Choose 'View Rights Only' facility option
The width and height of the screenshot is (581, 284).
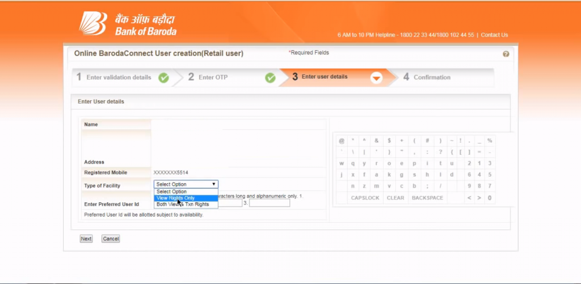[x=186, y=198]
